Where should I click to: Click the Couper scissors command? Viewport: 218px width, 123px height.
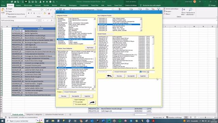point(9,9)
